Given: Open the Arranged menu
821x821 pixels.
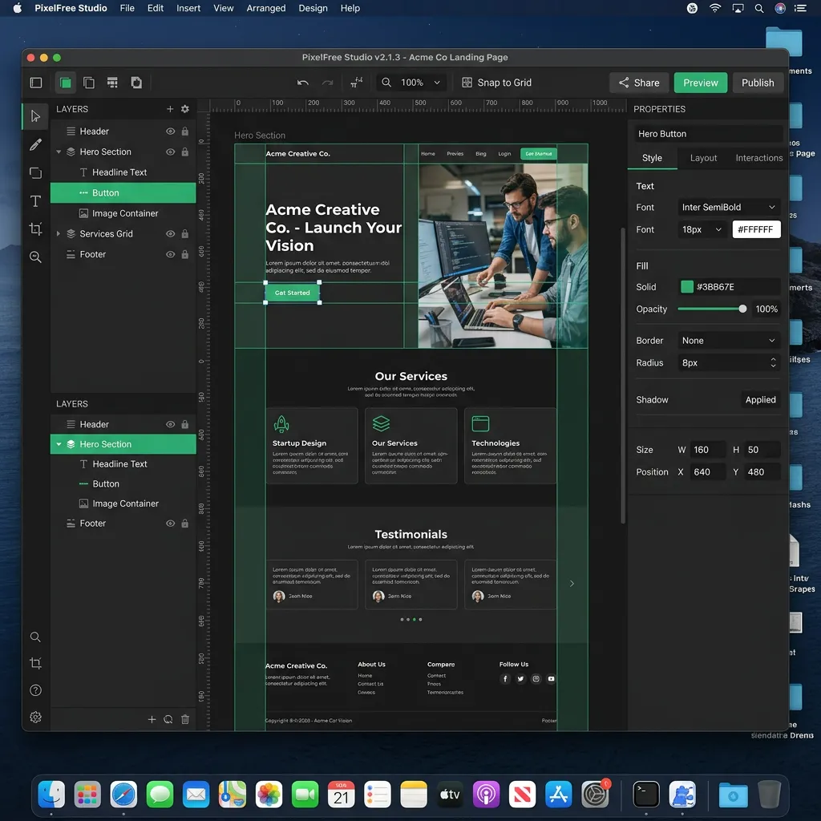Looking at the screenshot, I should [266, 8].
